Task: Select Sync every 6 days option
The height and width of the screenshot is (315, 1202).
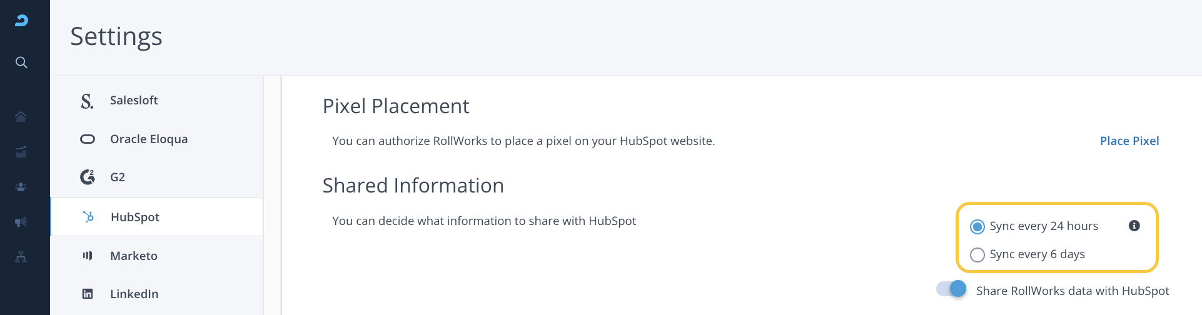Action: point(977,254)
